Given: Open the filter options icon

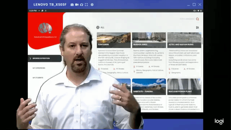Looking at the screenshot, I should tap(197, 27).
